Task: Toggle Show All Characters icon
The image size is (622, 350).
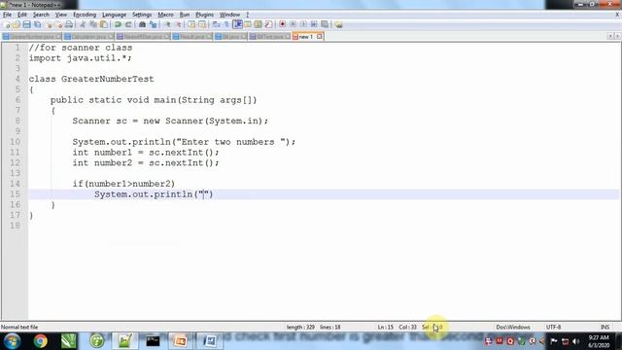Action: click(226, 24)
